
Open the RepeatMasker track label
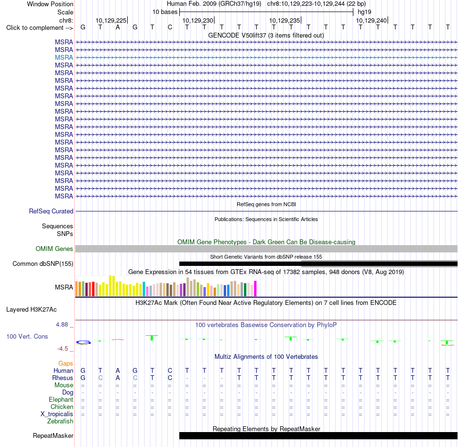click(x=53, y=435)
